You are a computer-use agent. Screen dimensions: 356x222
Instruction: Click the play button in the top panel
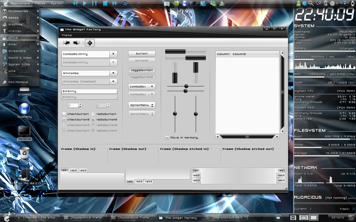pyautogui.click(x=85, y=3)
